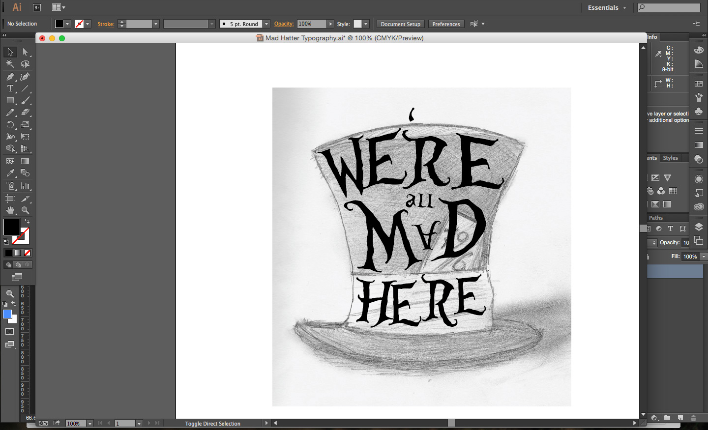Select the Magic Wand tool
The width and height of the screenshot is (708, 430).
tap(10, 64)
